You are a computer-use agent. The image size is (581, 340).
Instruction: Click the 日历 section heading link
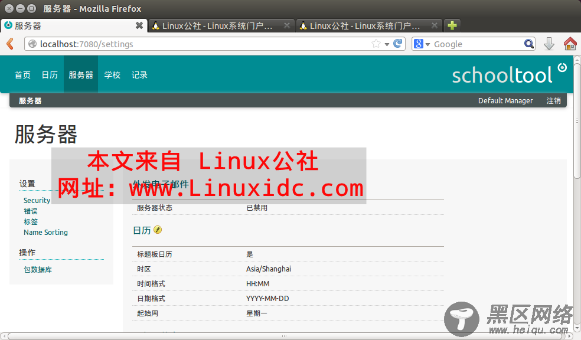142,230
